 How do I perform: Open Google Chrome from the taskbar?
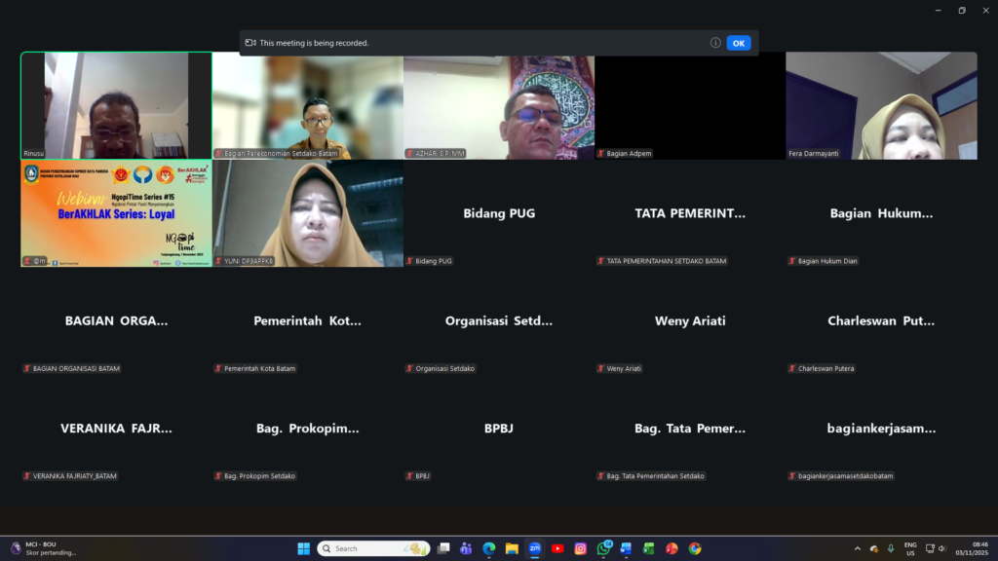[695, 548]
